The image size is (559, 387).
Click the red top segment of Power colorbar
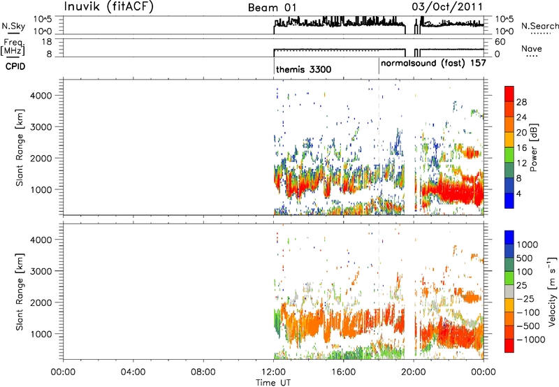coord(509,94)
